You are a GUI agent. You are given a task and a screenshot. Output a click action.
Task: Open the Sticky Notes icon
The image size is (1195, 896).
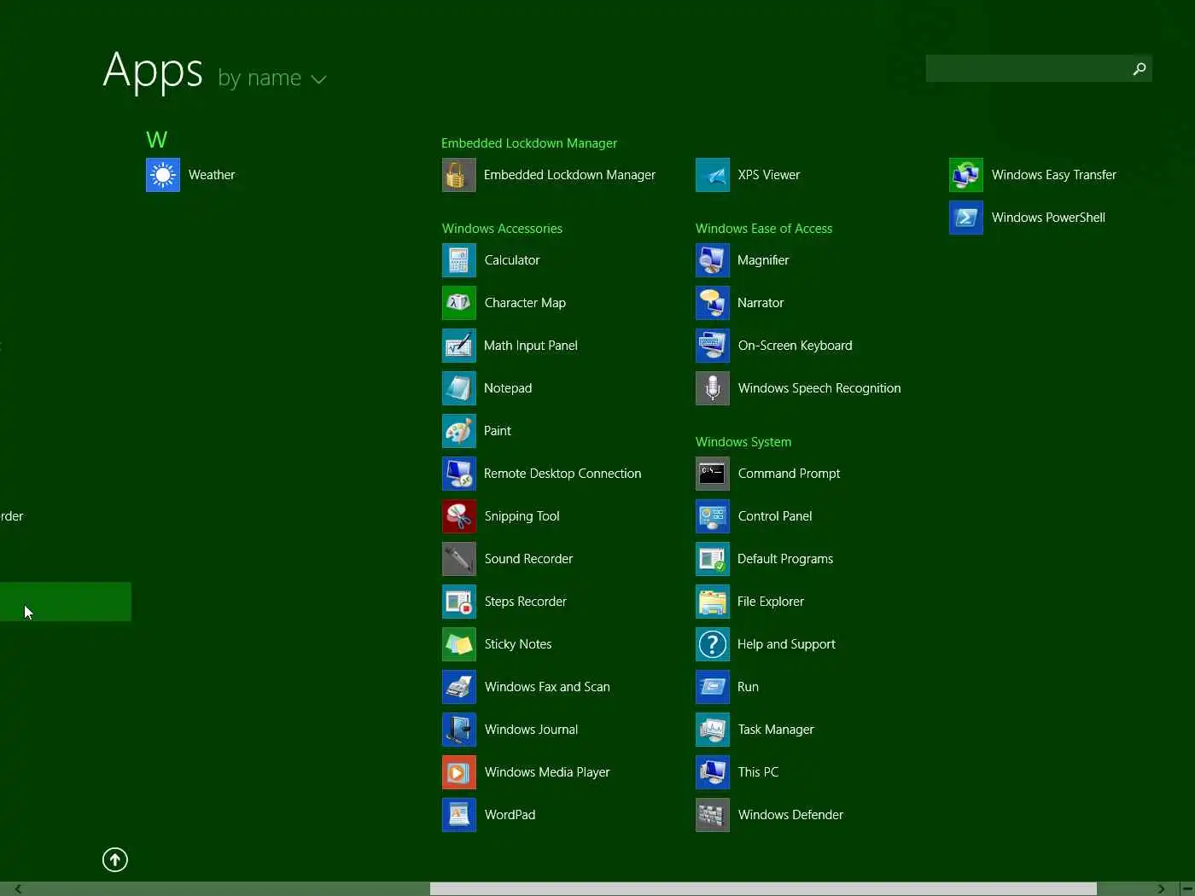pyautogui.click(x=458, y=644)
